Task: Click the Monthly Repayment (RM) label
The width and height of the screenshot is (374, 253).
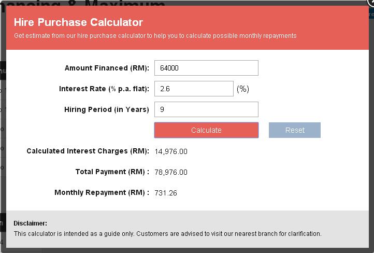Action: click(102, 193)
